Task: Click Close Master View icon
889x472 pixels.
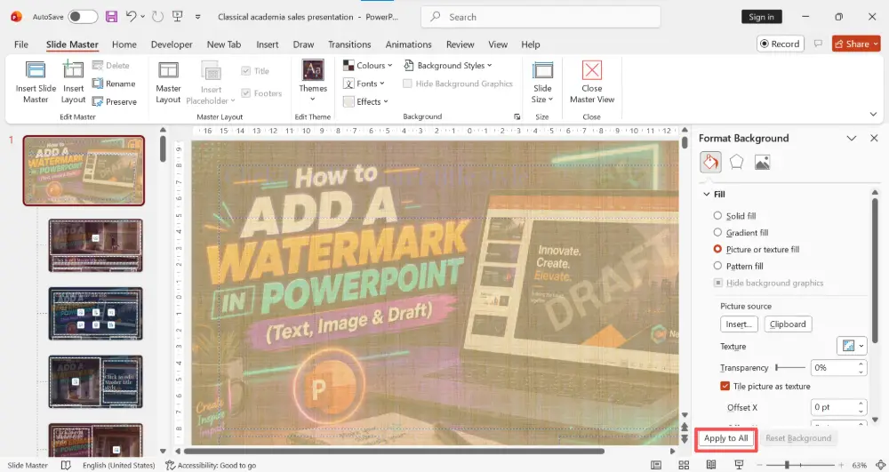Action: (592, 70)
